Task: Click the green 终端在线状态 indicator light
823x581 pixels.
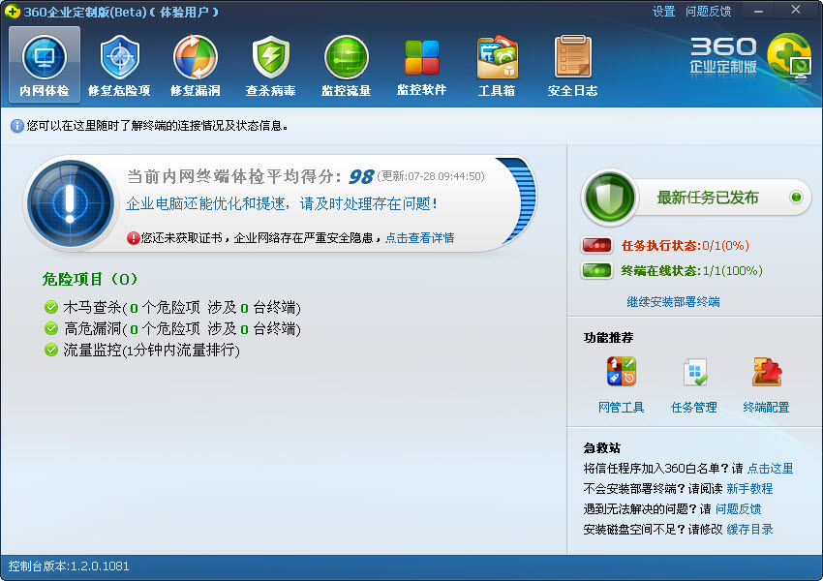Action: 596,271
